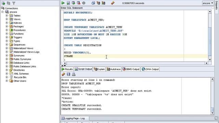
Task: Expand the Tables node
Action: tap(7, 15)
